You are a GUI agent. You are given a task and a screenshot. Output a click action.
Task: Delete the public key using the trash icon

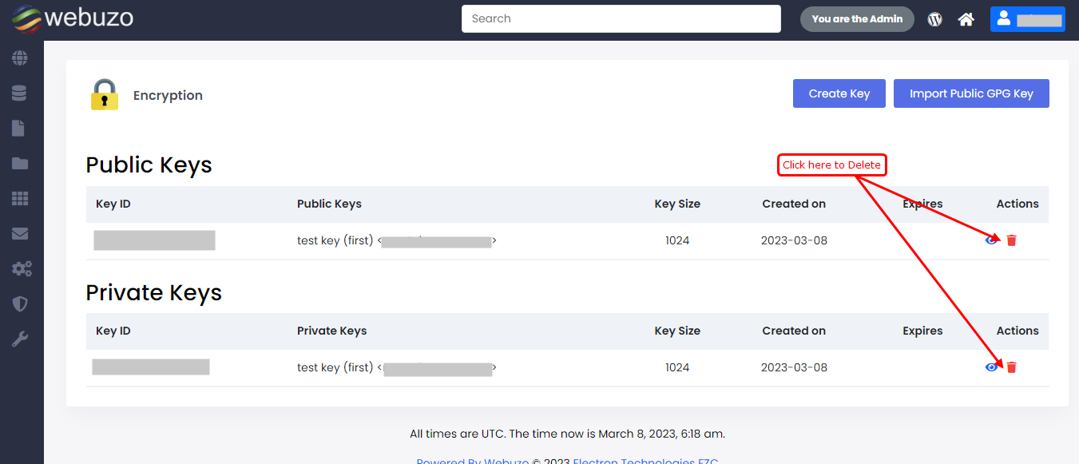click(1011, 240)
